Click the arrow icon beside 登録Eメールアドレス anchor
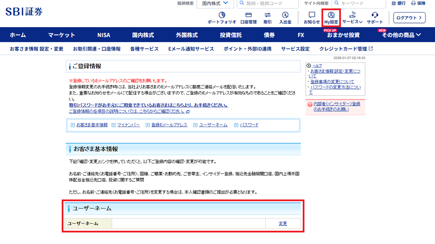Screen dimensions: 435x244 coord(148,125)
